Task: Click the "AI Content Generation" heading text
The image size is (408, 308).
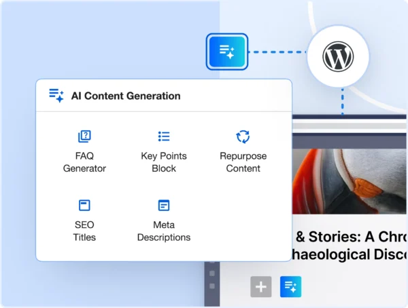Action: coord(126,96)
